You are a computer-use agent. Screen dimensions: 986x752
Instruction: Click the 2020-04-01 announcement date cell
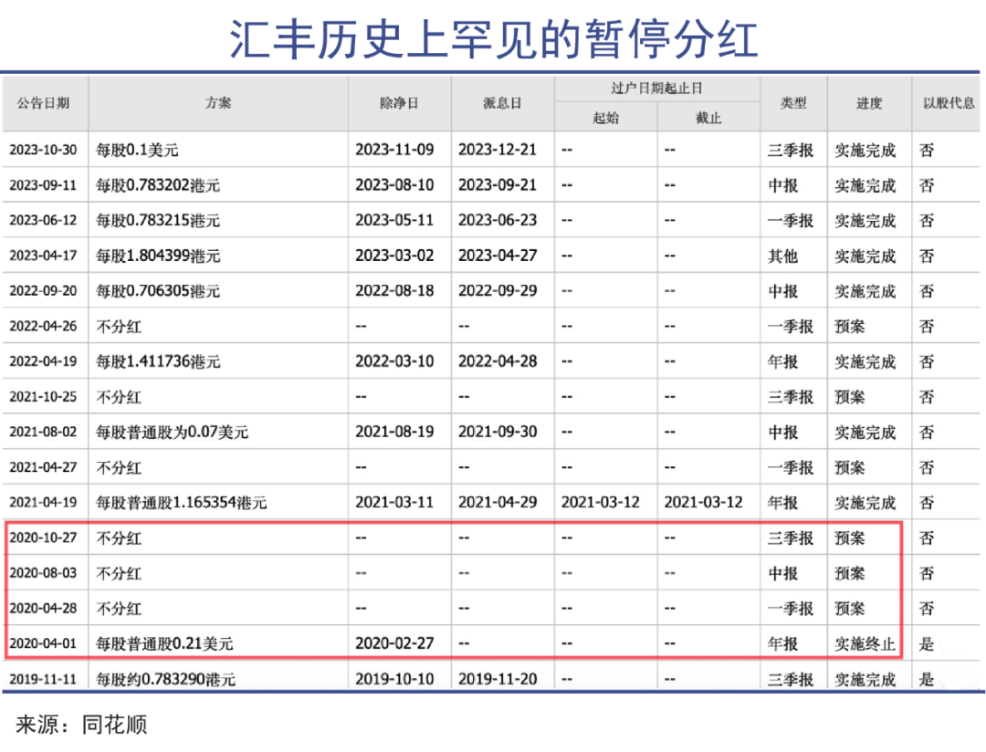point(44,644)
